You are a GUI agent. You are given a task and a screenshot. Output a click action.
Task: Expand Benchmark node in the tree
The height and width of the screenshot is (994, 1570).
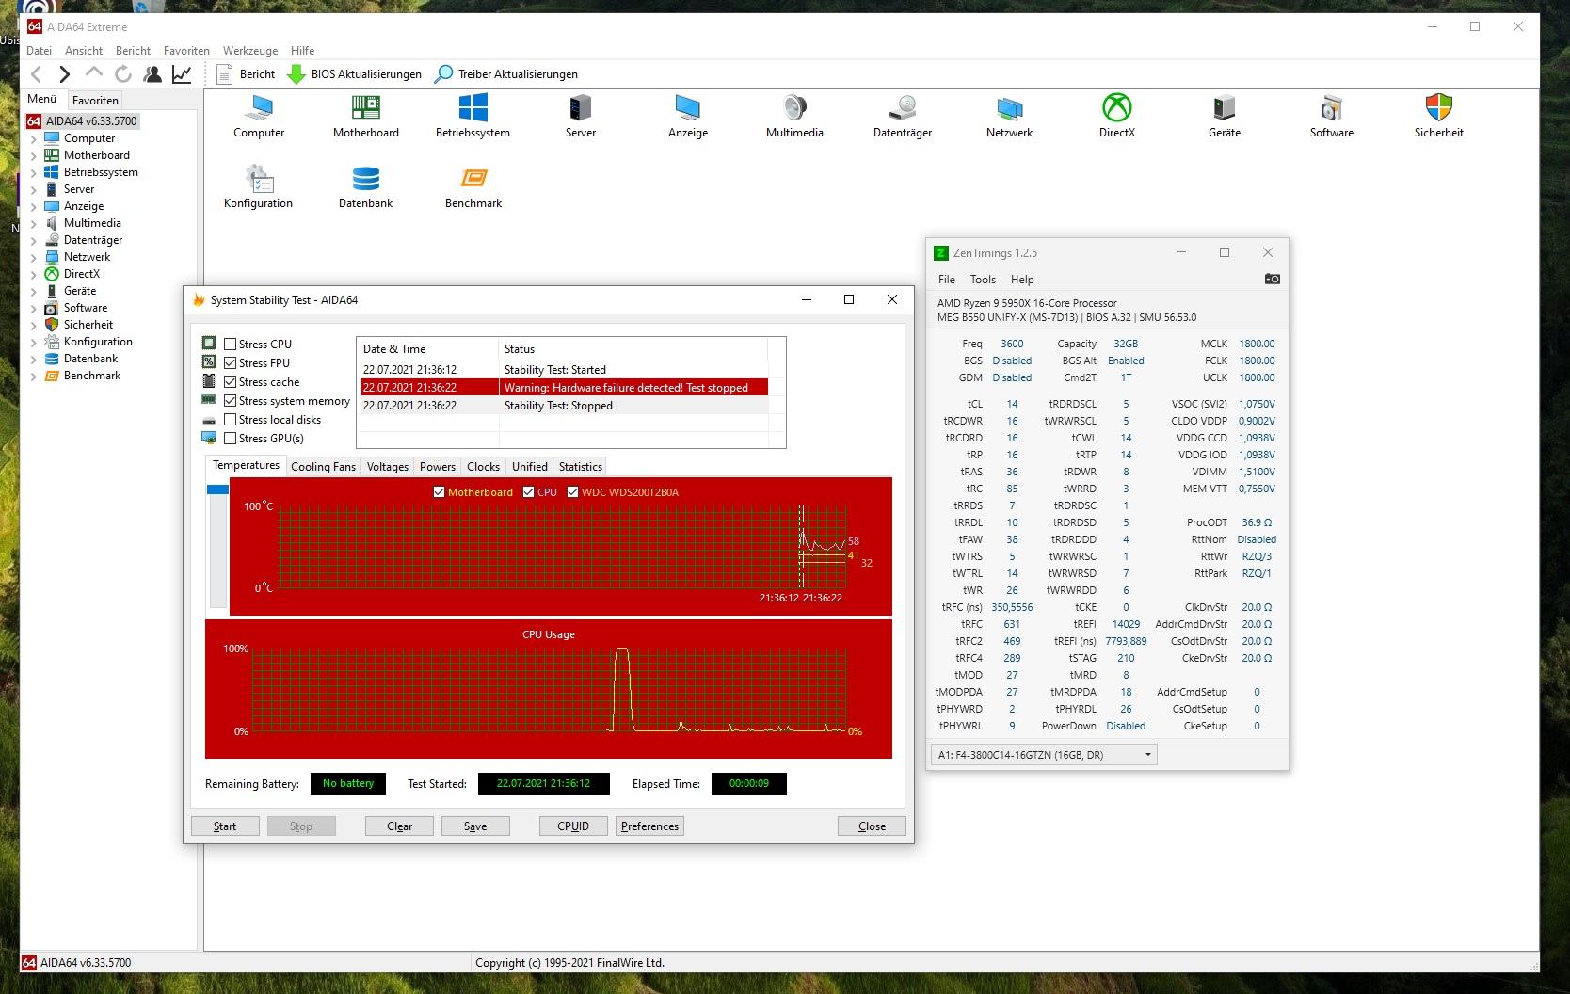pos(34,376)
